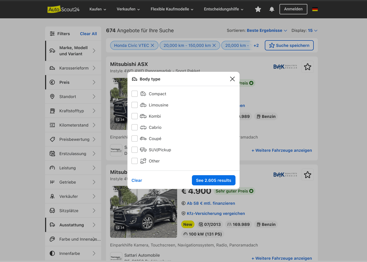
Task: Click the Kilometerstand odometer icon
Action: (x=52, y=125)
